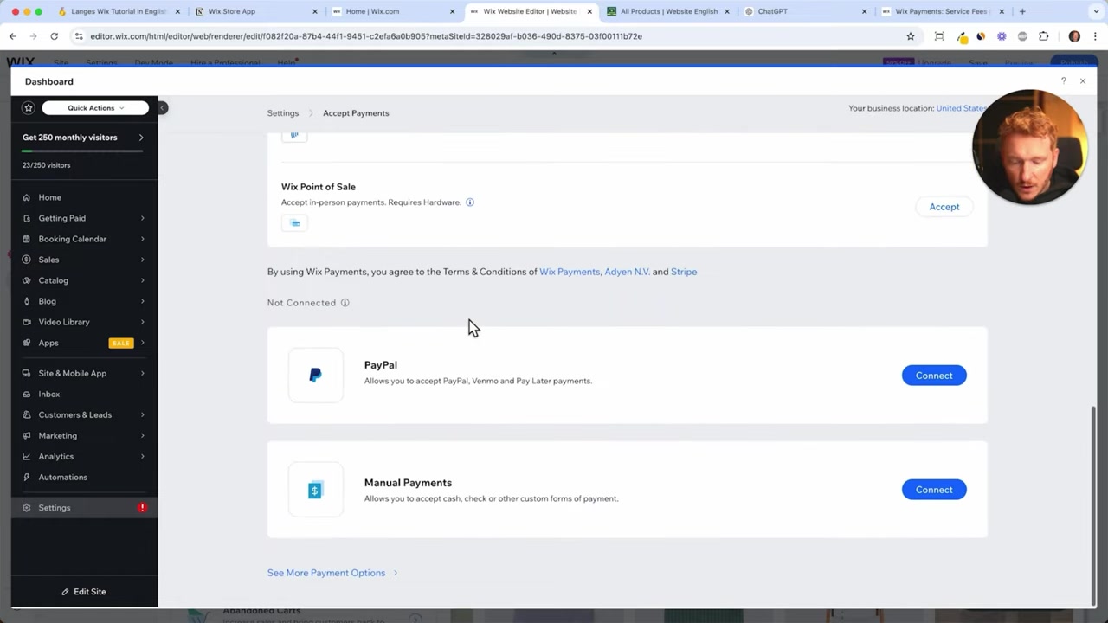Click the Customers & Leads icon
1108x623 pixels.
point(27,414)
